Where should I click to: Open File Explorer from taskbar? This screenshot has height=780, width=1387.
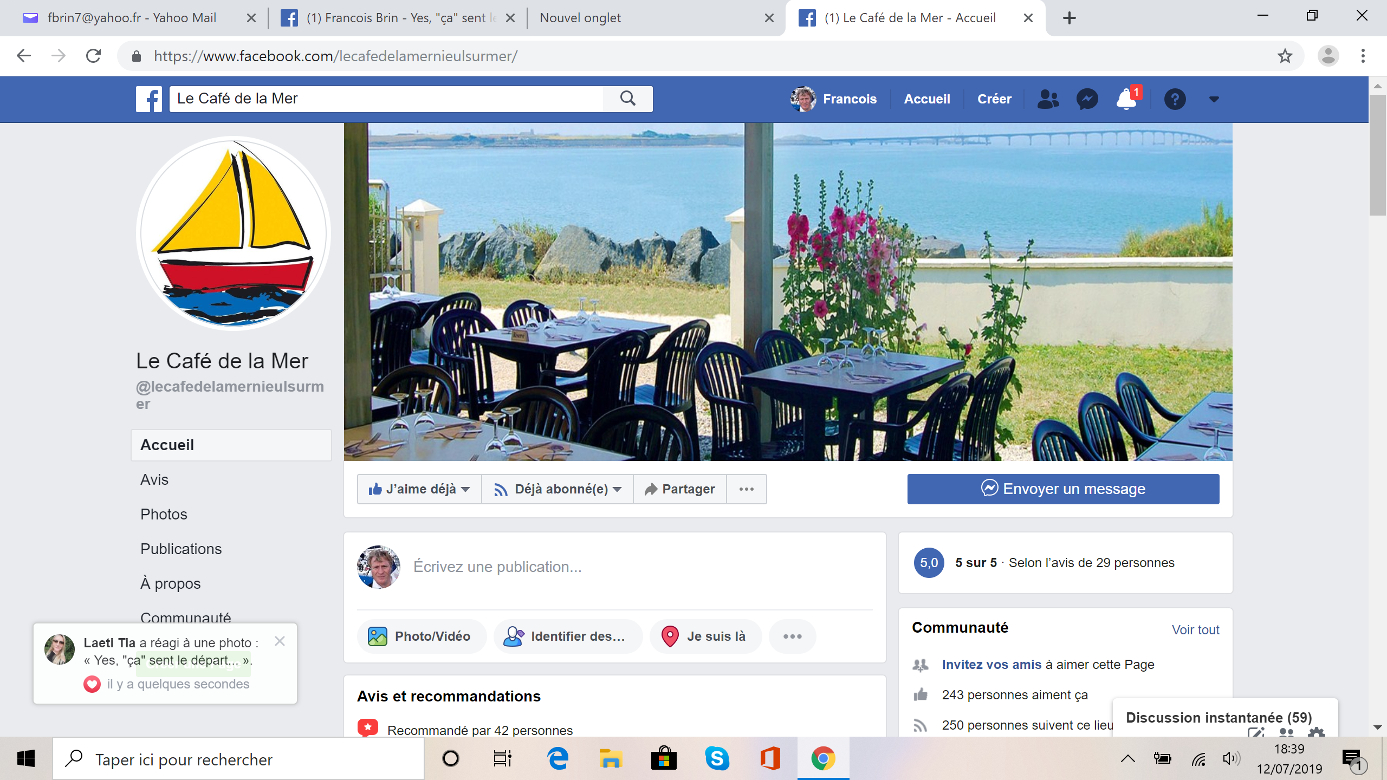point(611,759)
